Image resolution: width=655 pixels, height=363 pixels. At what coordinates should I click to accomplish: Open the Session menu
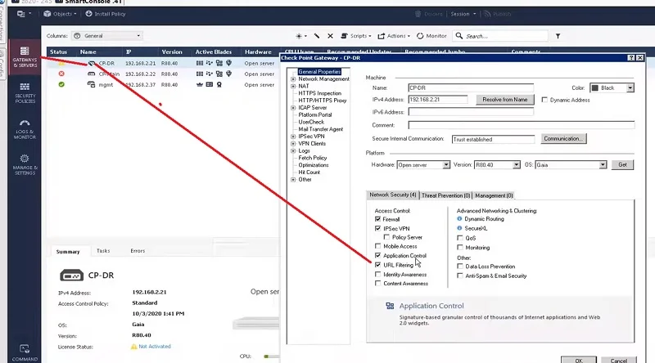(x=463, y=14)
